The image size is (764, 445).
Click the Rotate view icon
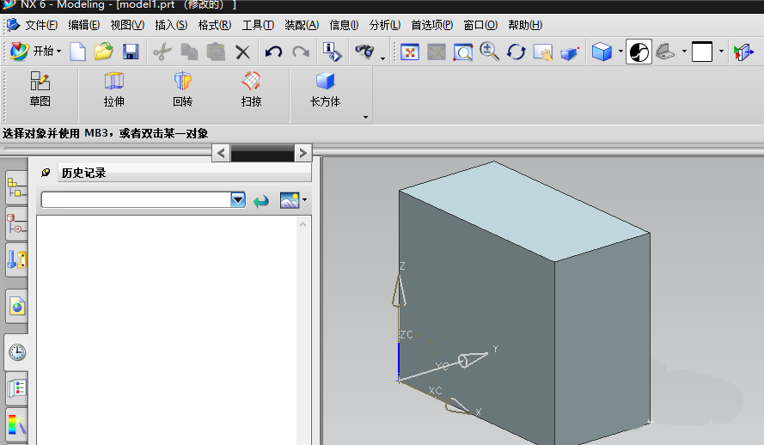(516, 52)
